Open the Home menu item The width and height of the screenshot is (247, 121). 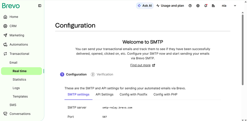(14, 17)
